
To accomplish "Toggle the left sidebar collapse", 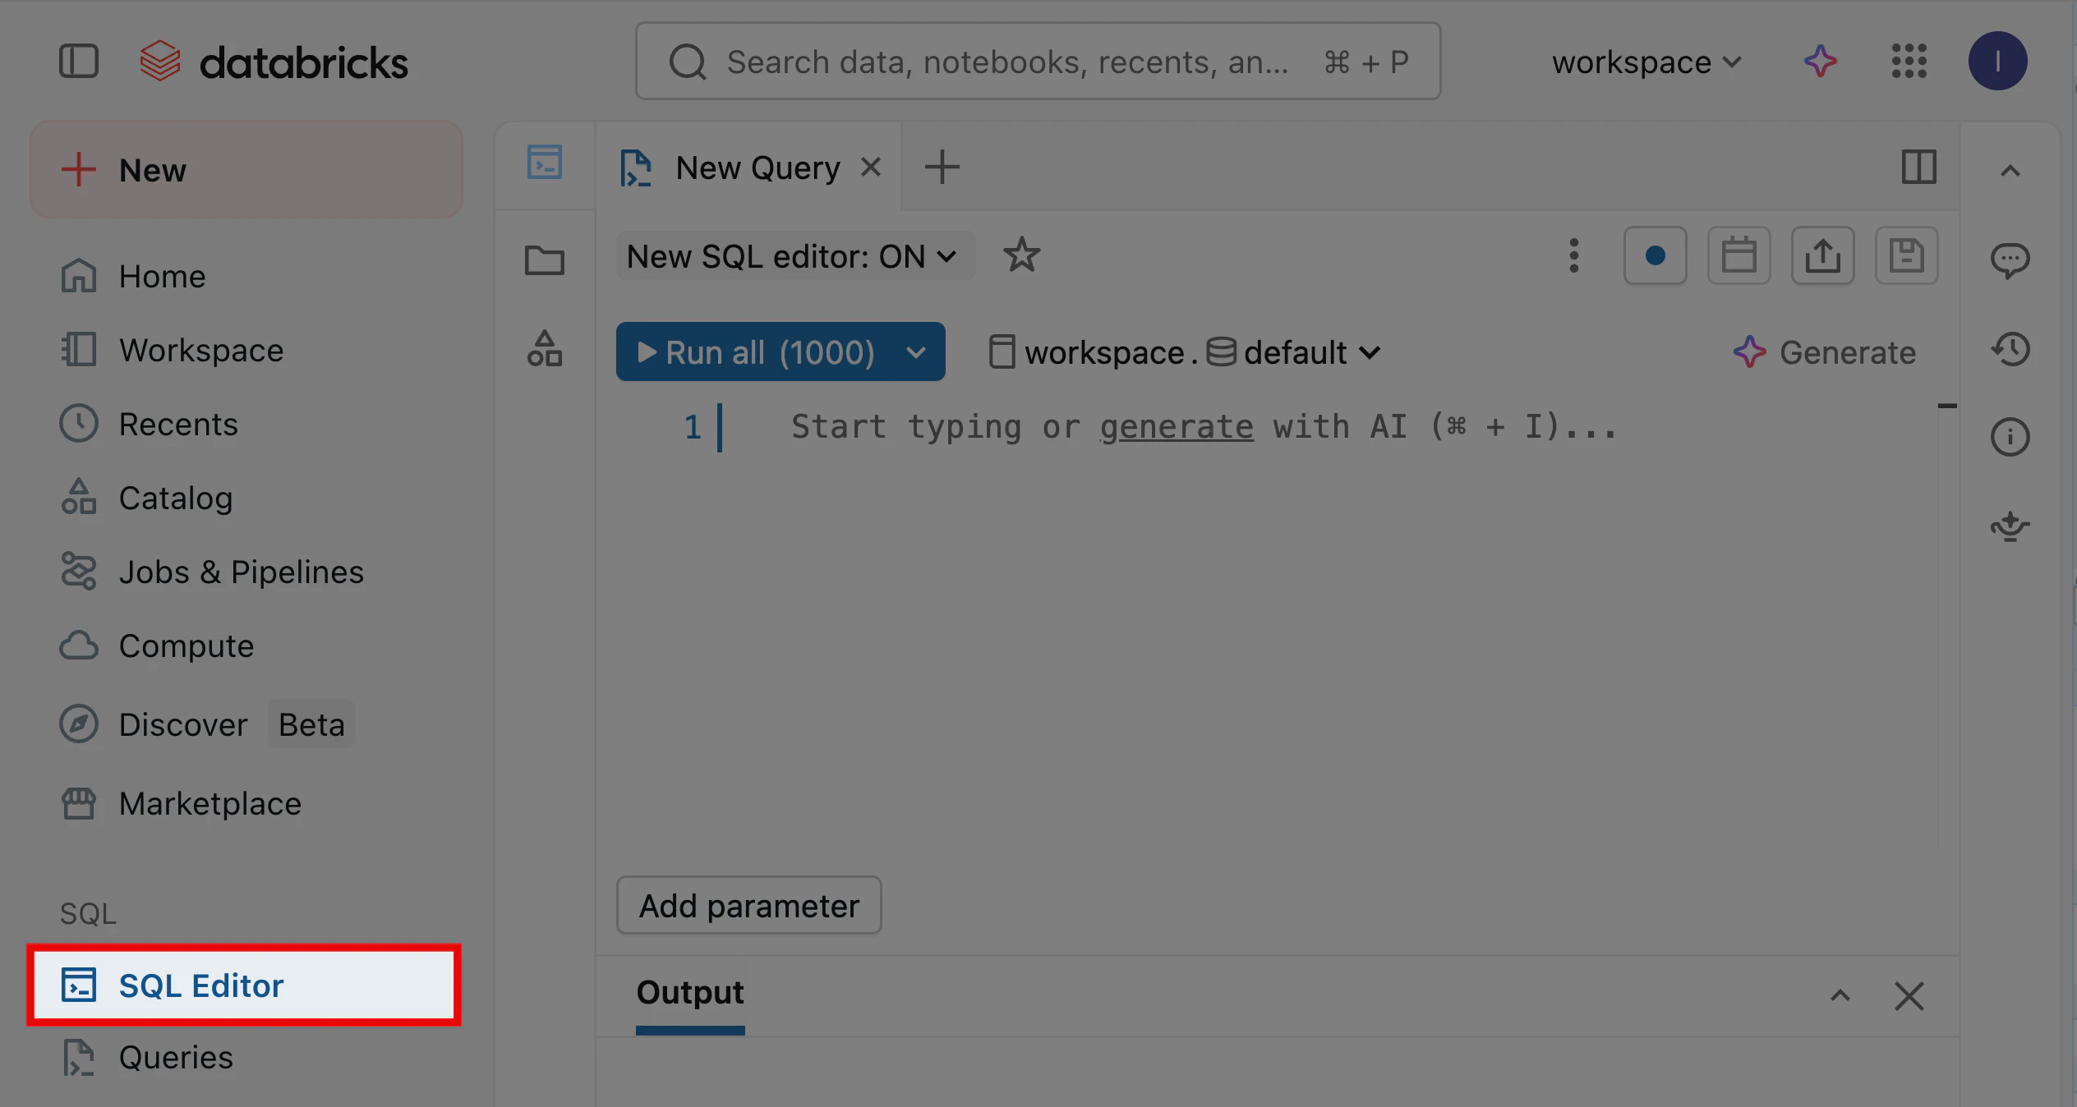I will click(x=79, y=62).
